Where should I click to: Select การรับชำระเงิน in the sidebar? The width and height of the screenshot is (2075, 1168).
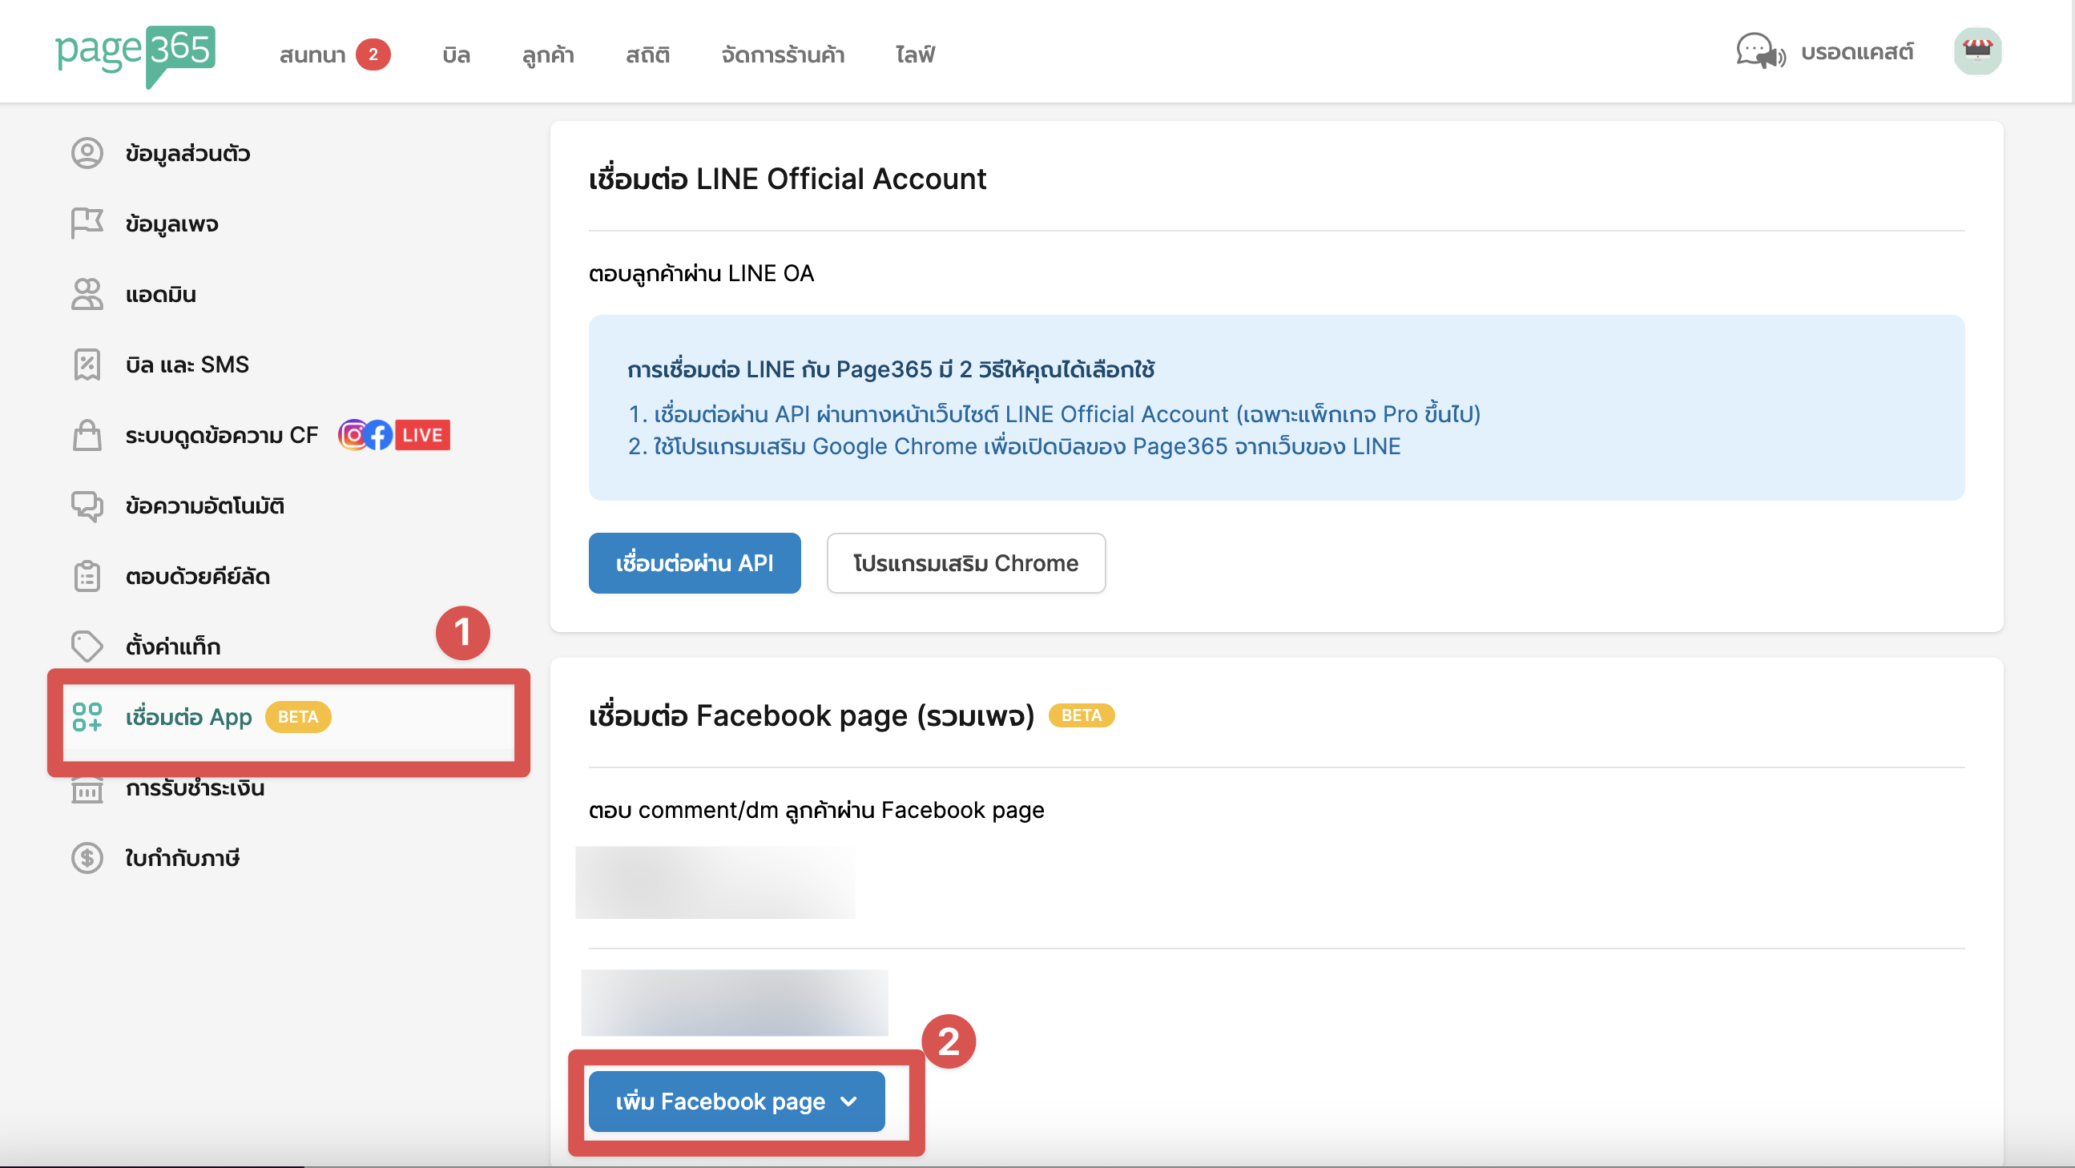coord(195,787)
